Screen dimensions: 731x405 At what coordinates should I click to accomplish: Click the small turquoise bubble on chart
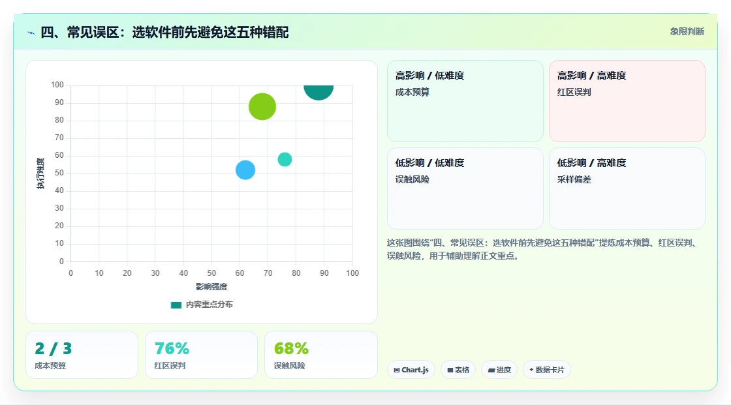tap(285, 159)
